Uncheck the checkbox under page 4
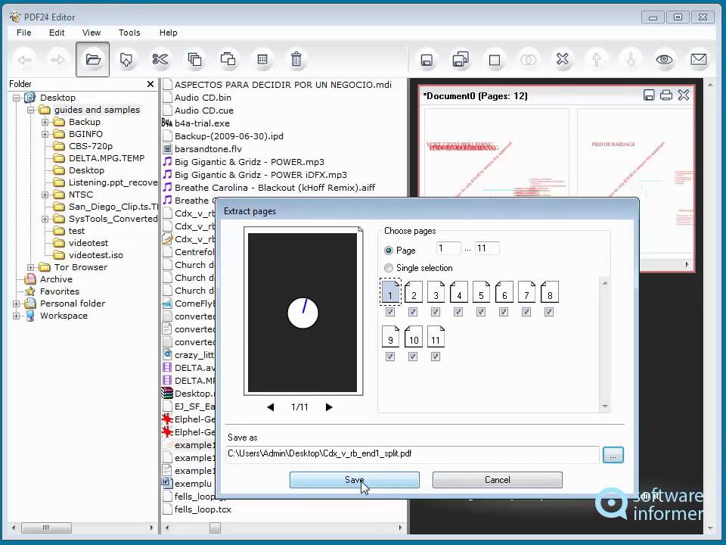This screenshot has height=545, width=726. coord(458,312)
